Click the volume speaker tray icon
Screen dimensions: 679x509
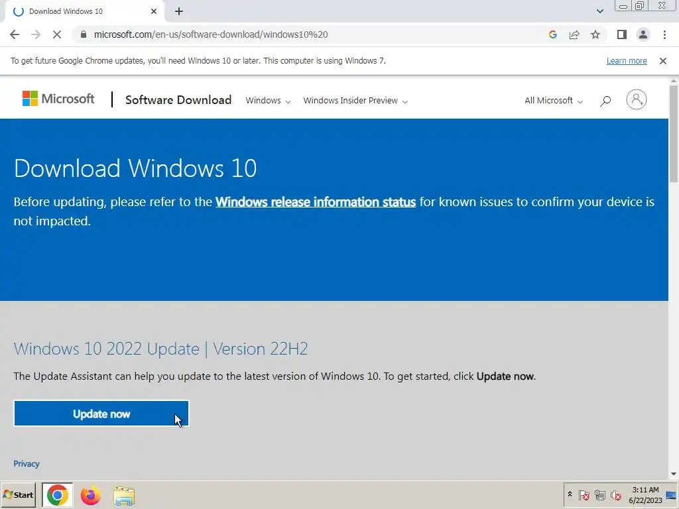tap(615, 494)
